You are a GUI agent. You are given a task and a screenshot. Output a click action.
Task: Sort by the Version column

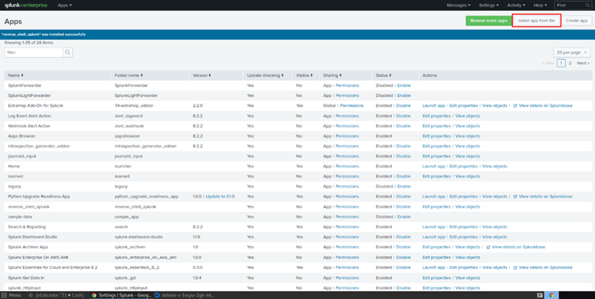tap(201, 75)
